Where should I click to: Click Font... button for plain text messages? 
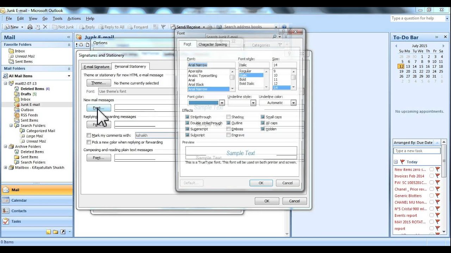click(99, 158)
